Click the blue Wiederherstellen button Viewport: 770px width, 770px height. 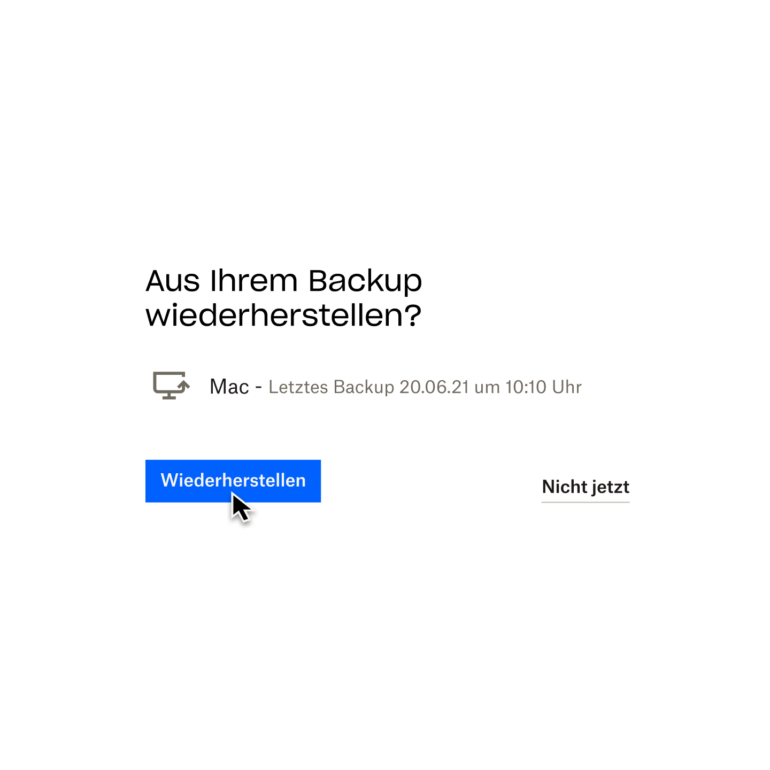[x=233, y=481]
